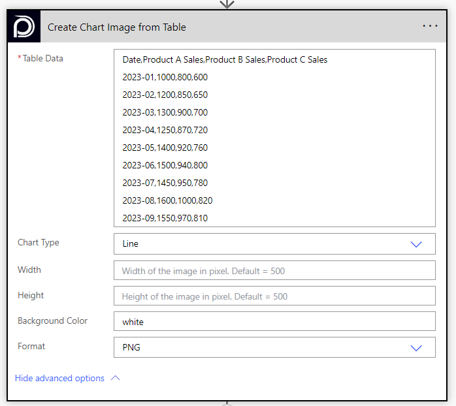The height and width of the screenshot is (406, 456).
Task: Place cursor on the 2023-08 data row
Action: coord(167,200)
